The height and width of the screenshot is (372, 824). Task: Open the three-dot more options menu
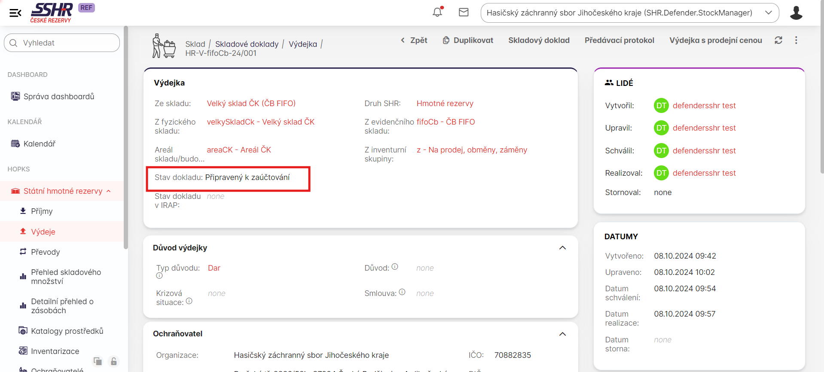click(796, 40)
